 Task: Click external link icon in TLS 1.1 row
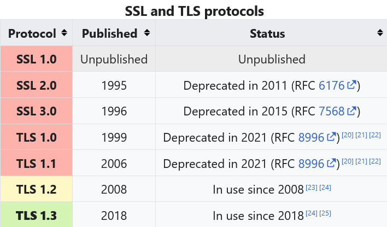coord(332,163)
